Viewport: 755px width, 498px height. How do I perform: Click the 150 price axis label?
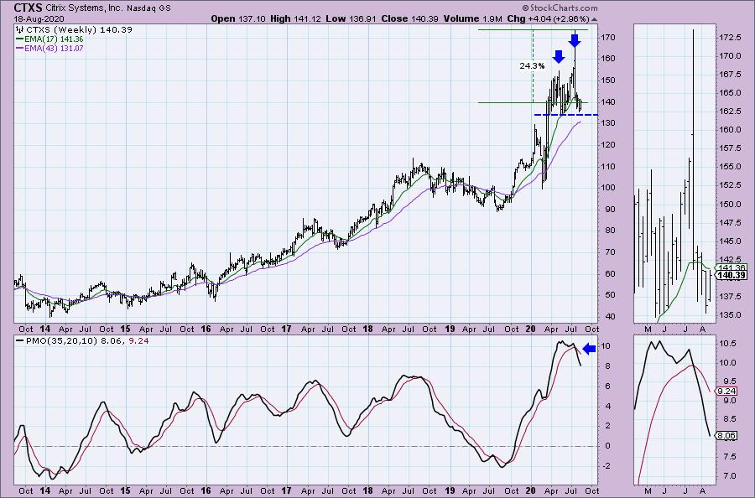608,80
